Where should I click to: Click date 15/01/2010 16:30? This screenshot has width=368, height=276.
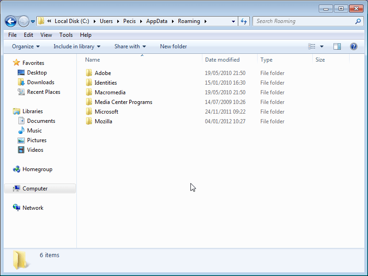(x=225, y=83)
